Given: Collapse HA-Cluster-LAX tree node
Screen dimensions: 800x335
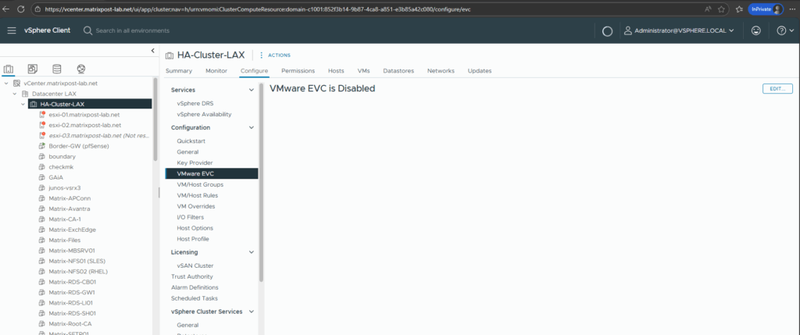Looking at the screenshot, I should pyautogui.click(x=23, y=104).
